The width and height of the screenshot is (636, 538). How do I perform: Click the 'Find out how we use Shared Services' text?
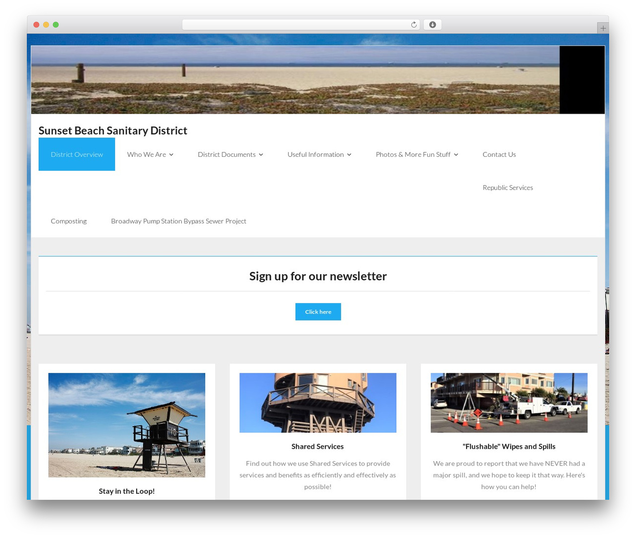[318, 475]
